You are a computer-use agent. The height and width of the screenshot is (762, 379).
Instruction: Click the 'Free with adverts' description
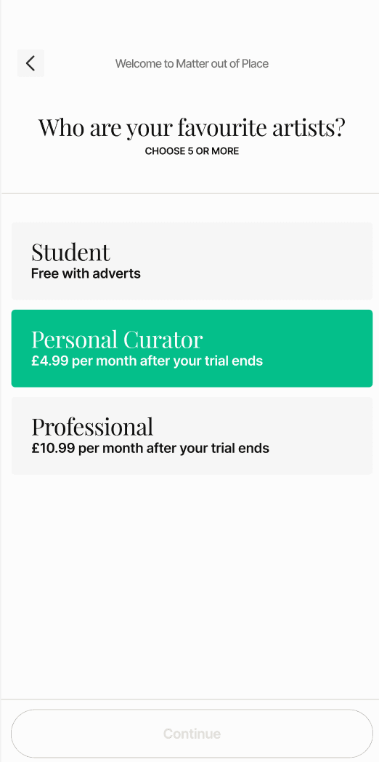[x=86, y=273]
